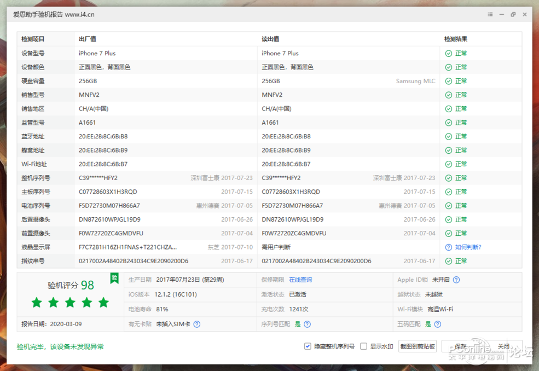This screenshot has height=371, width=539.
Task: Close the 验机报告 window
Action: pos(525,14)
